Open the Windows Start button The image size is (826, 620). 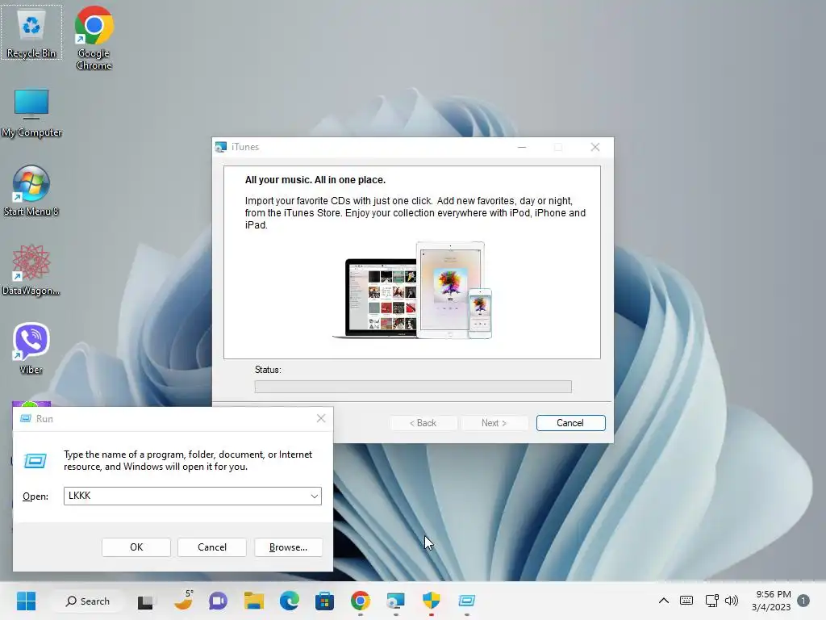pos(26,601)
